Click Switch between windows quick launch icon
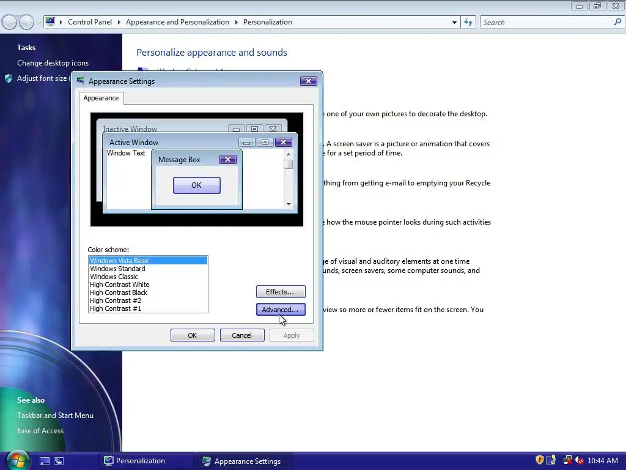Screen dimensions: 626x470 59,461
